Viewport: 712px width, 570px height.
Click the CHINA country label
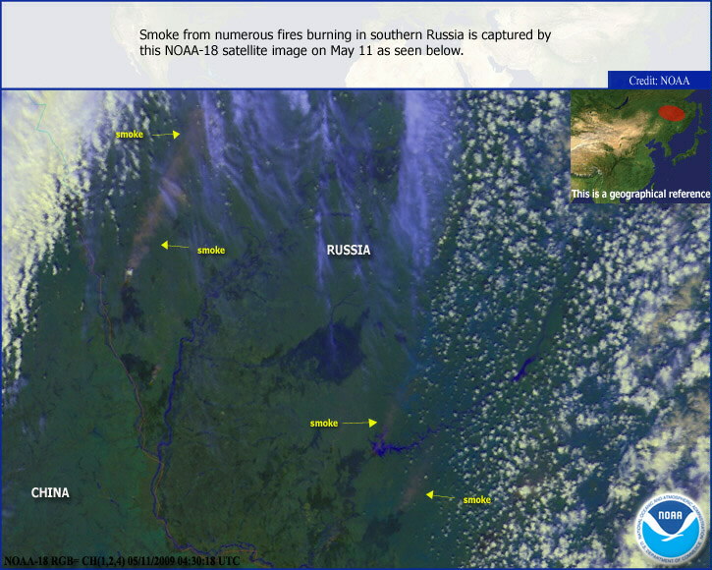[x=50, y=492]
